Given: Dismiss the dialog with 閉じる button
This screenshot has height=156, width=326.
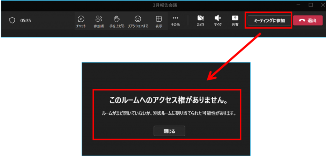Looking at the screenshot, I should click(x=169, y=131).
